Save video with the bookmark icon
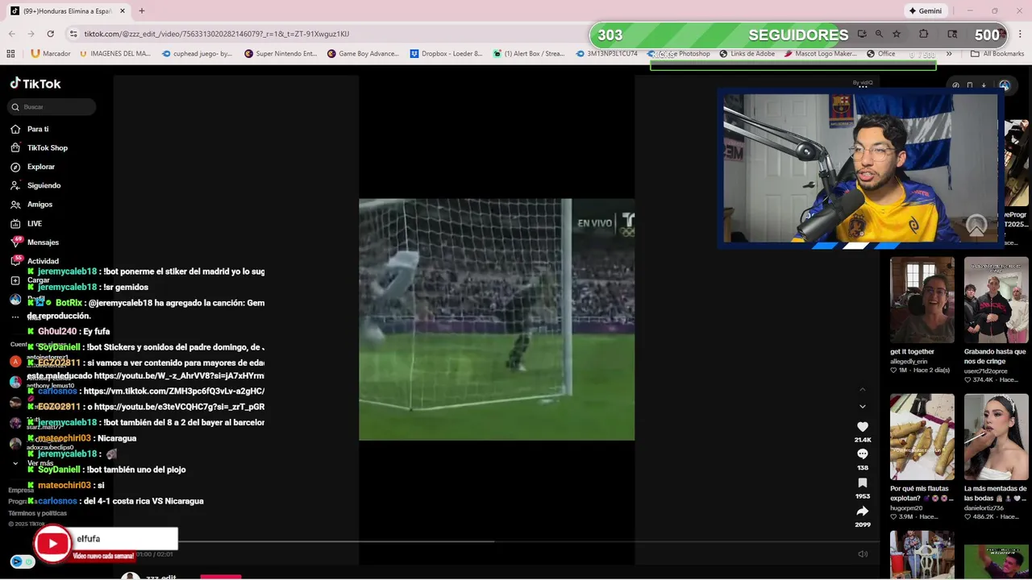The image size is (1032, 580). pos(863,483)
